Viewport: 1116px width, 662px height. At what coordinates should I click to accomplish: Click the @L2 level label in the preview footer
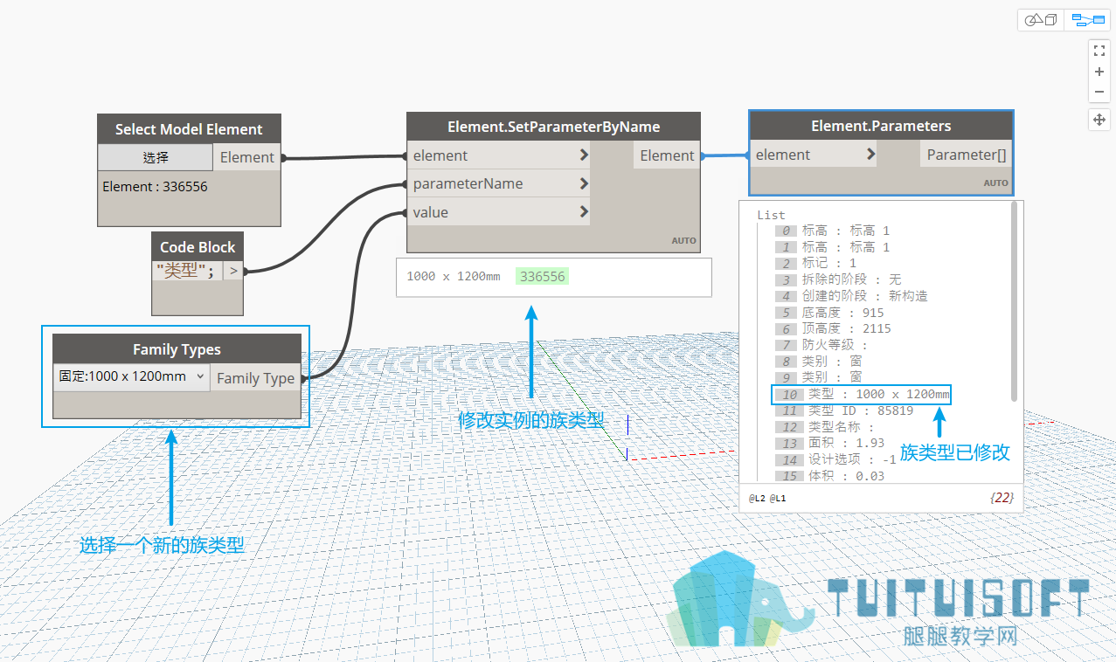coord(757,499)
